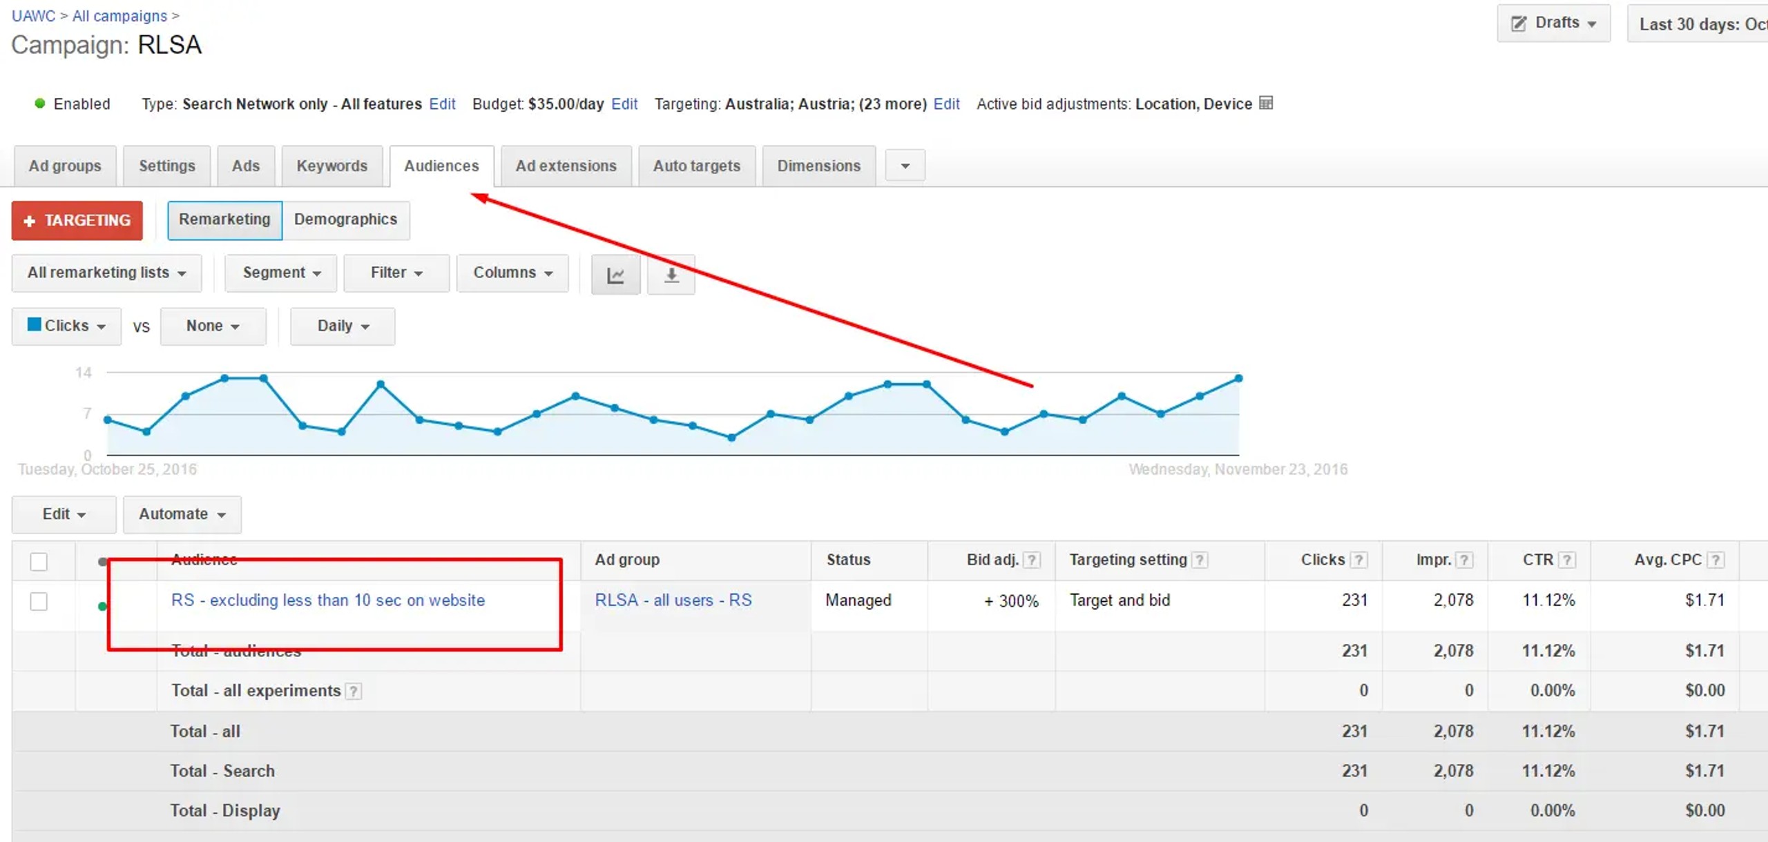
Task: Open the Ad extensions tab
Action: pyautogui.click(x=566, y=166)
